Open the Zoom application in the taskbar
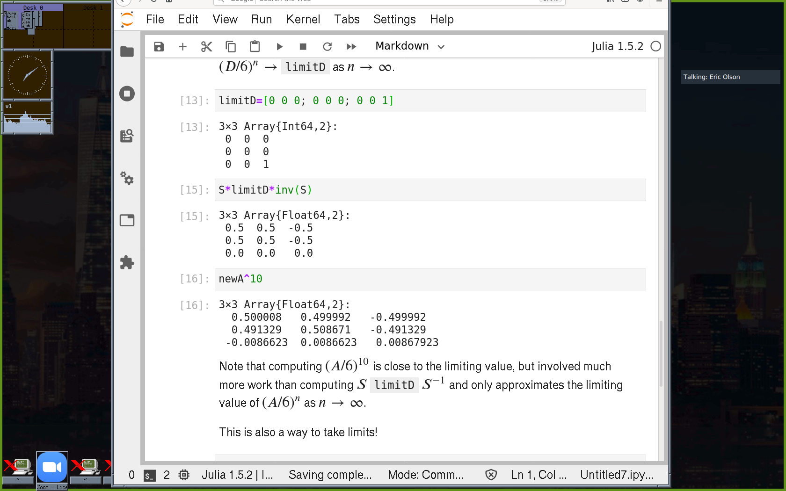The image size is (786, 491). (52, 468)
